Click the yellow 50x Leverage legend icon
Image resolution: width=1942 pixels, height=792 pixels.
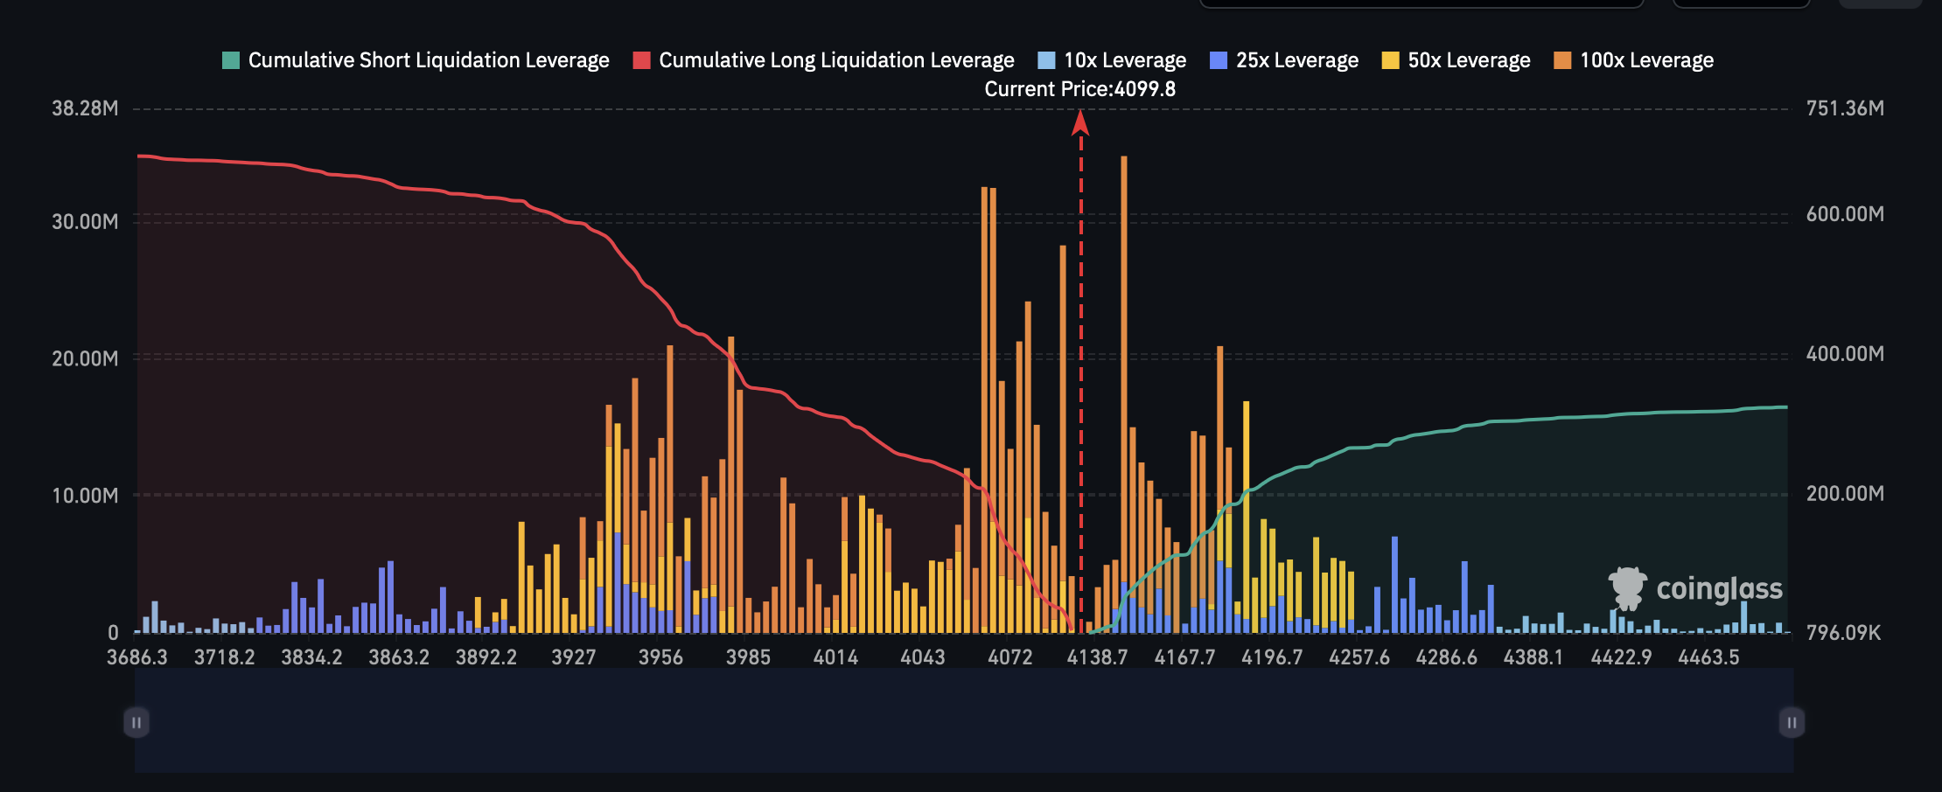pyautogui.click(x=1390, y=59)
